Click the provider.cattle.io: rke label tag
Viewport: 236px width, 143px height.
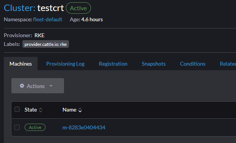click(x=45, y=44)
